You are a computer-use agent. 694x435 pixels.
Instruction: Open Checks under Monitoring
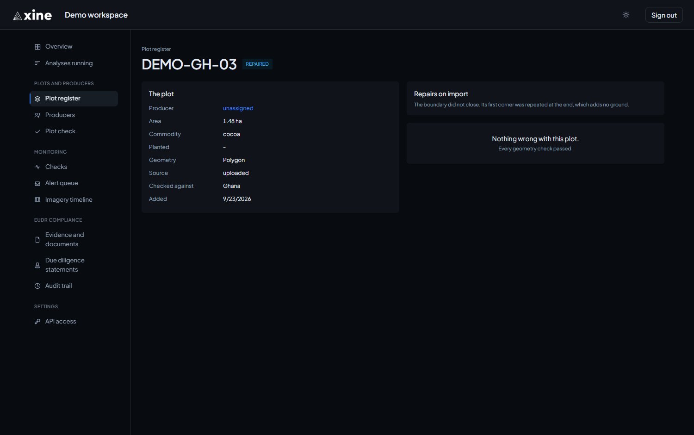(x=74, y=167)
